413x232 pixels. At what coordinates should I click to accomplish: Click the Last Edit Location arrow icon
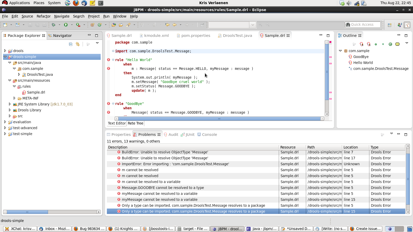(167, 25)
